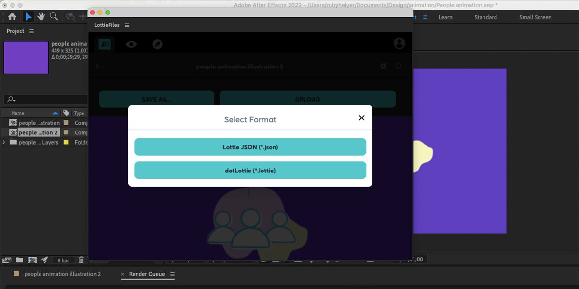Create a new folder in Project panel
579x289 pixels.
(x=19, y=260)
